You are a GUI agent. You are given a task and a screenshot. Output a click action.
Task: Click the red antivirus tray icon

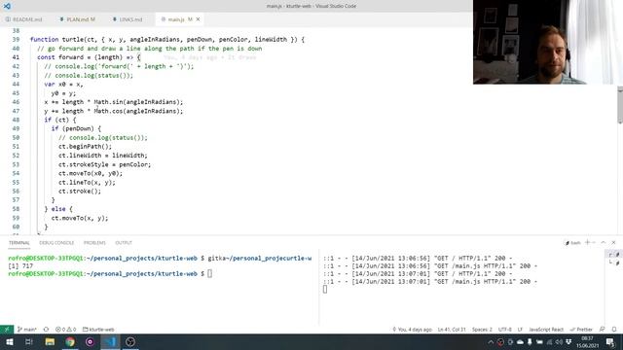click(x=500, y=341)
